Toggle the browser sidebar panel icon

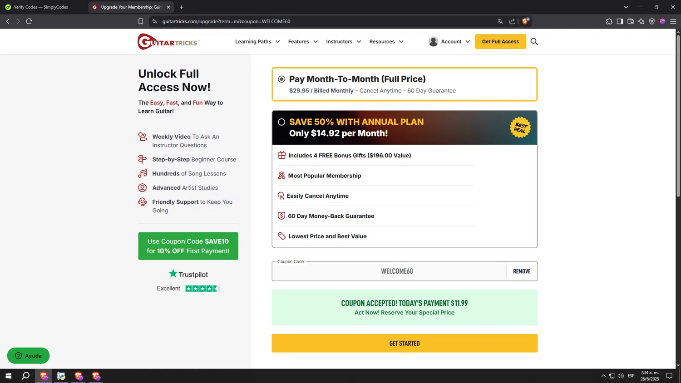click(x=620, y=21)
